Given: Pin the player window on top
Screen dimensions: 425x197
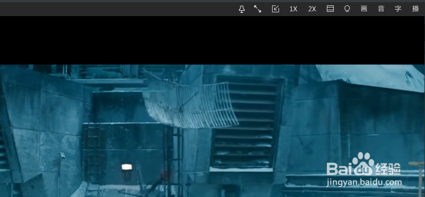Looking at the screenshot, I should point(241,9).
